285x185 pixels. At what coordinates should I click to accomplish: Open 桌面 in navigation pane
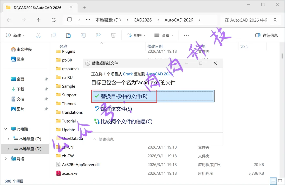17,79
